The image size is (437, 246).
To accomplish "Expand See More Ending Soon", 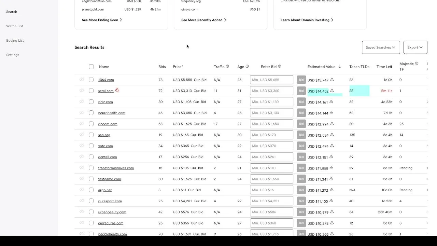I will (x=102, y=20).
